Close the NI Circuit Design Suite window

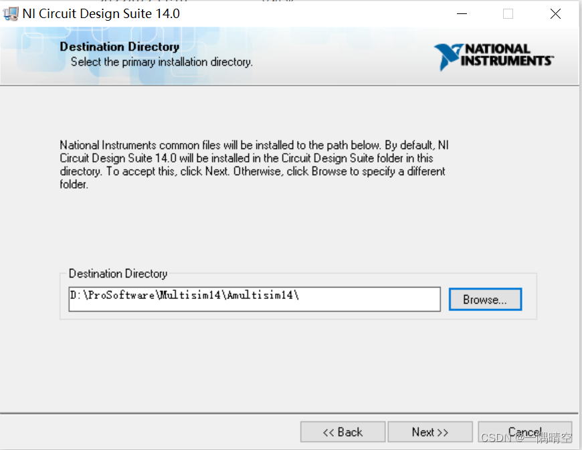click(x=555, y=14)
